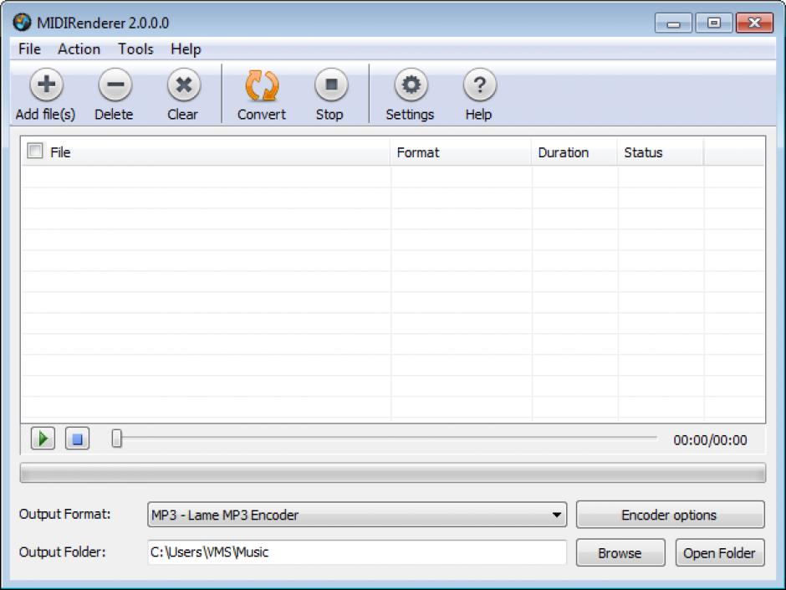Expand the Output Format dropdown

pos(557,516)
